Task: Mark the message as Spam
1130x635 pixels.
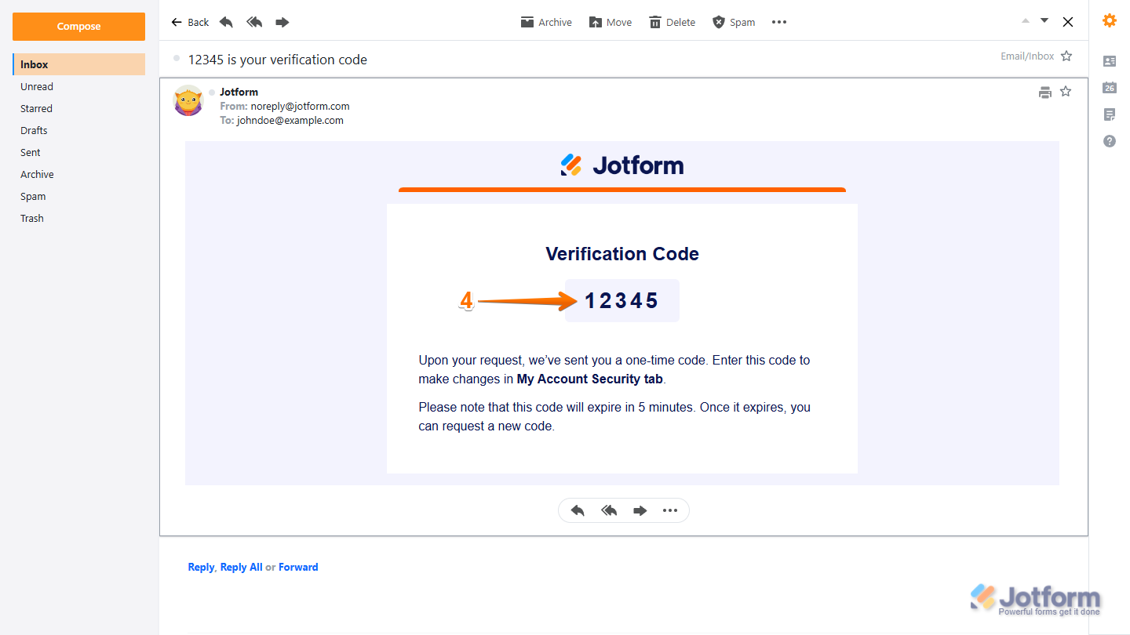Action: 733,22
